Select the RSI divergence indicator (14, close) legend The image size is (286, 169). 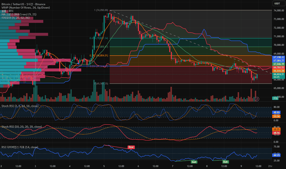20,147
